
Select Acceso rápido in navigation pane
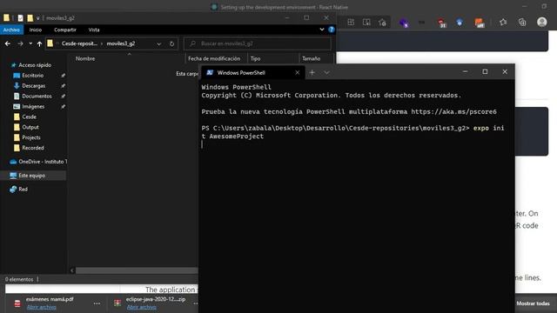click(35, 65)
